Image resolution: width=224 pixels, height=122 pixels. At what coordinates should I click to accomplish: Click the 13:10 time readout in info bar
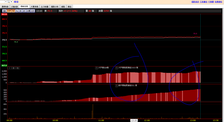tap(39, 11)
